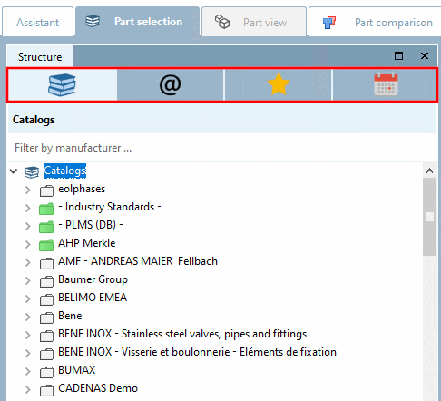
Task: Open the Catalogs books icon tab
Action: pyautogui.click(x=62, y=85)
